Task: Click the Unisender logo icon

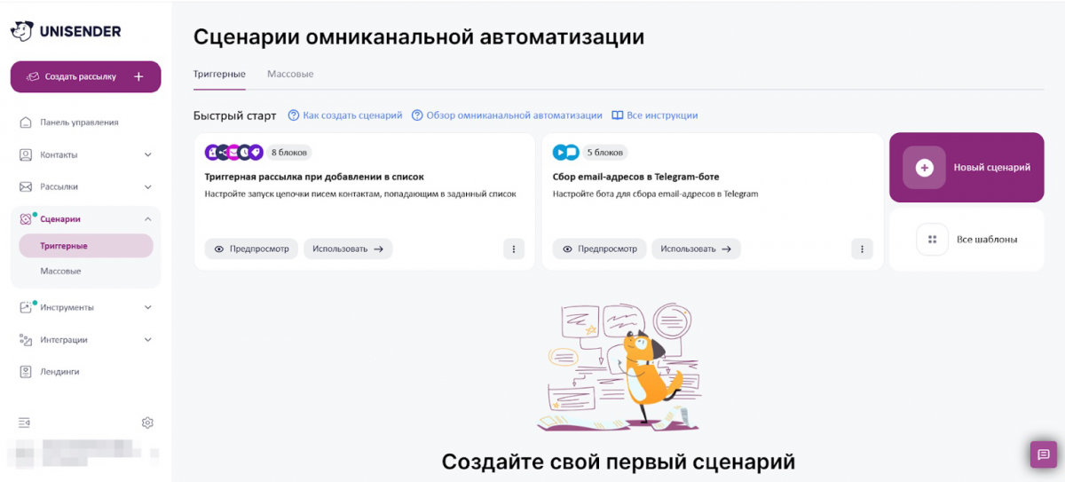Action: pyautogui.click(x=21, y=32)
